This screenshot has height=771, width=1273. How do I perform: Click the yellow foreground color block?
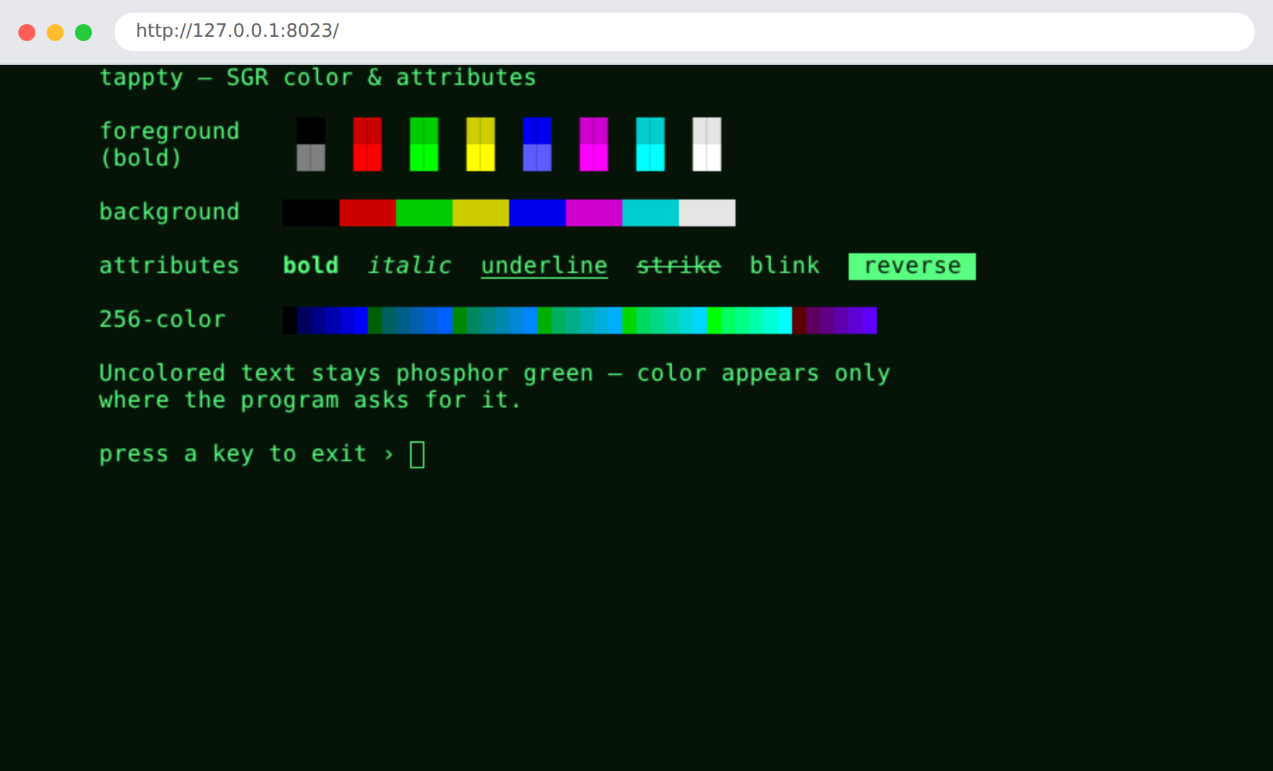click(481, 144)
